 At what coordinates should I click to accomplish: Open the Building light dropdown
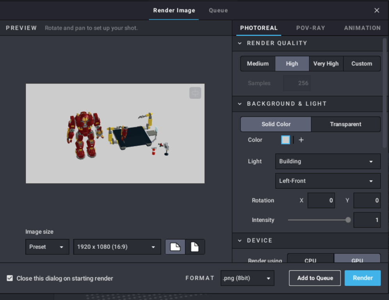[328, 161]
